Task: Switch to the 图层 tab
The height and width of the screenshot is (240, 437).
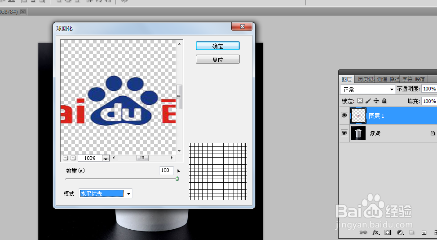Action: (347, 79)
